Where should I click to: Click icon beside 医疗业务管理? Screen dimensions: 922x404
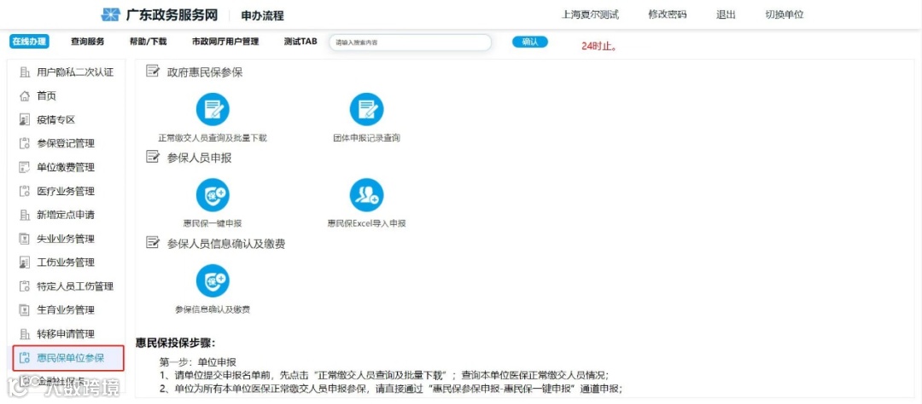click(25, 191)
